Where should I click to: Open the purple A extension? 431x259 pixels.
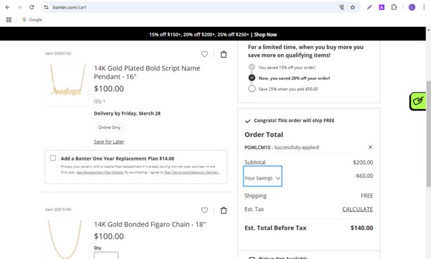pyautogui.click(x=382, y=7)
